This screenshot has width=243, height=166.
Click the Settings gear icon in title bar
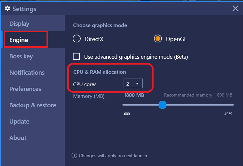[x=7, y=8]
